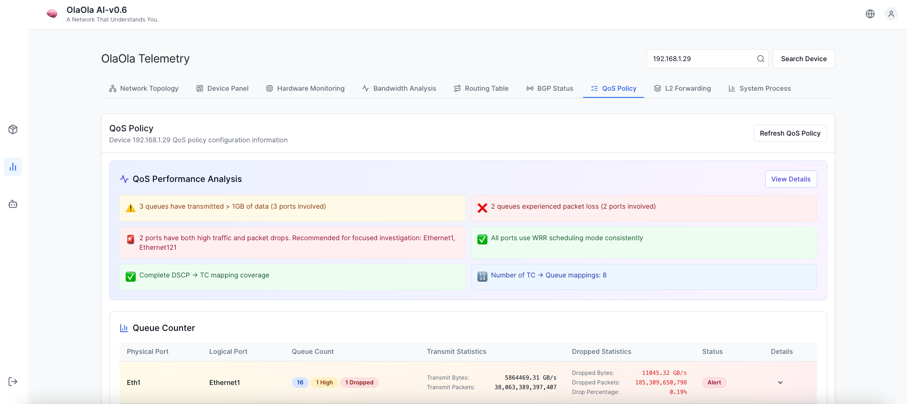Click the numbers icon beside TC Queue mappings
Image resolution: width=907 pixels, height=404 pixels.
click(x=482, y=276)
